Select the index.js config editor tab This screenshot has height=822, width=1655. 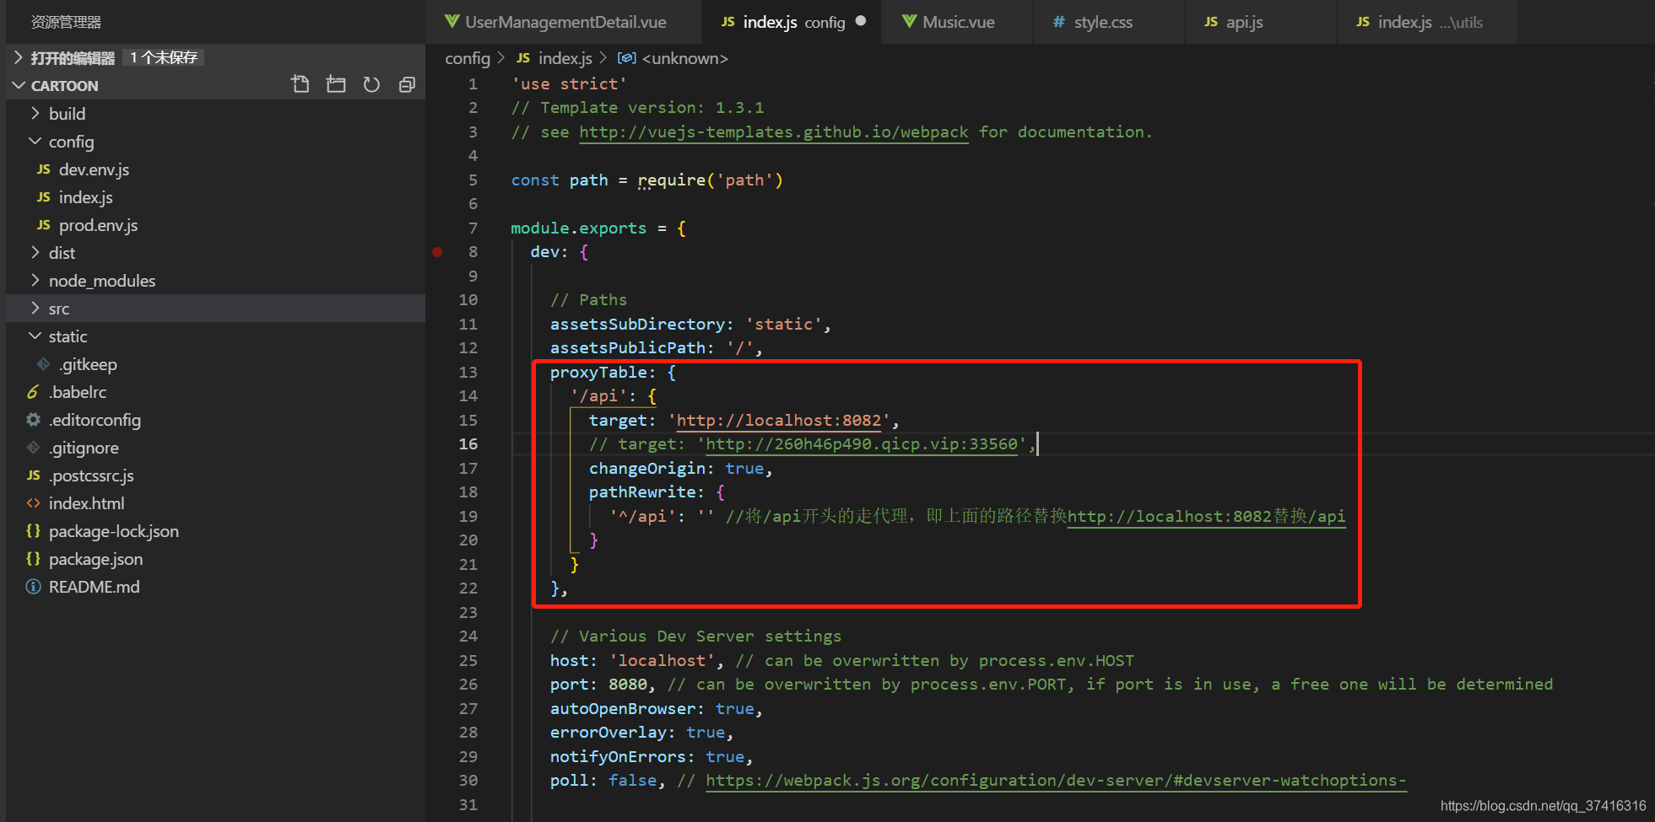pyautogui.click(x=792, y=22)
